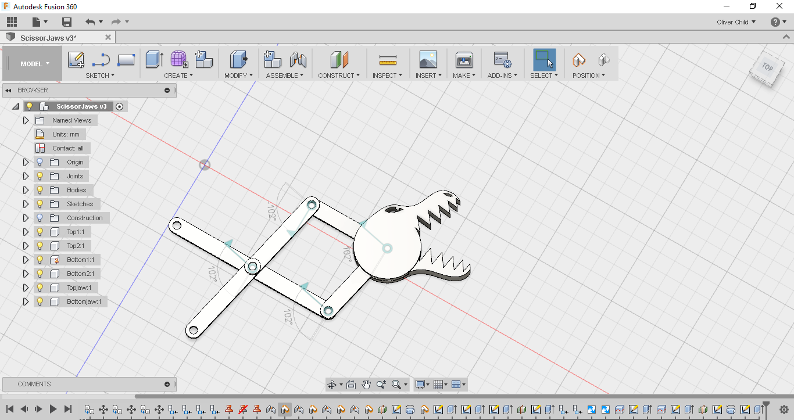
Task: Click the Redo arrow icon
Action: point(116,22)
